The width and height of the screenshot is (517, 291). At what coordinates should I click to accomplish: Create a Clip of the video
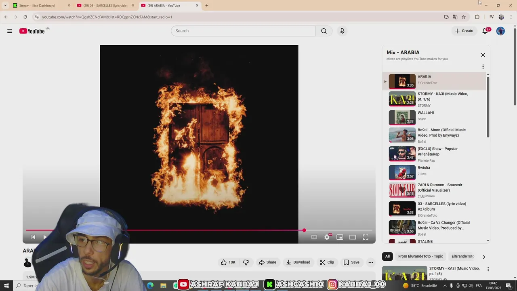(x=327, y=262)
